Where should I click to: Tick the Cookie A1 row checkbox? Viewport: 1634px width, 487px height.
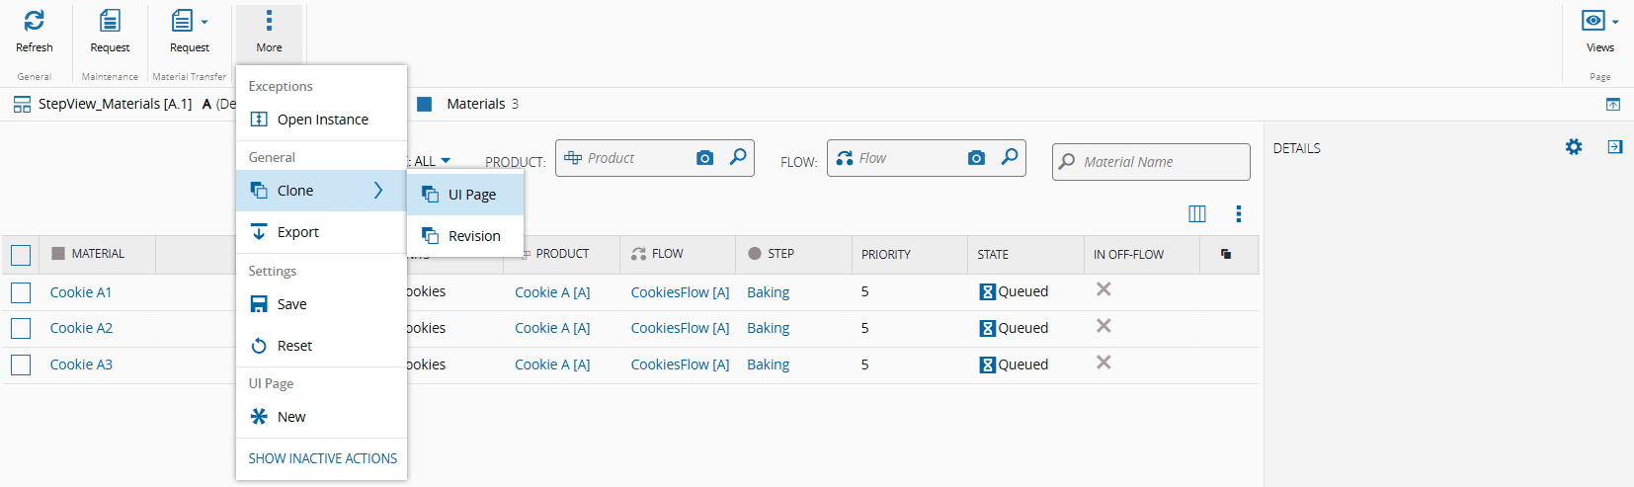21,292
